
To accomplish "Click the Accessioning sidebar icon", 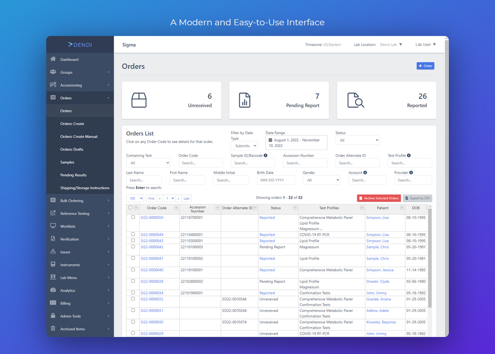I will click(53, 85).
